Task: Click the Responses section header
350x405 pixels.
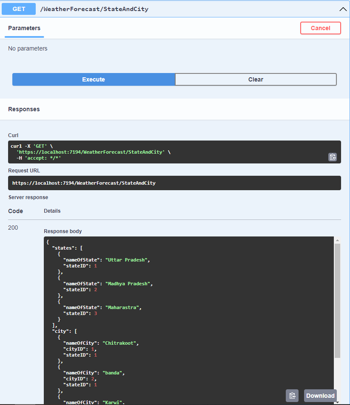Action: (24, 109)
